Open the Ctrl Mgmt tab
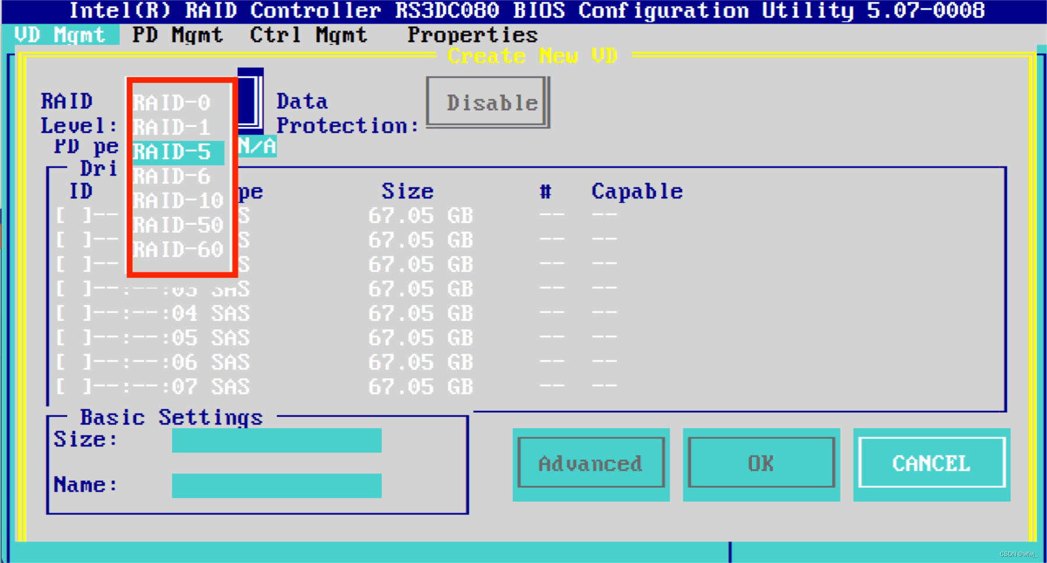 pos(309,35)
